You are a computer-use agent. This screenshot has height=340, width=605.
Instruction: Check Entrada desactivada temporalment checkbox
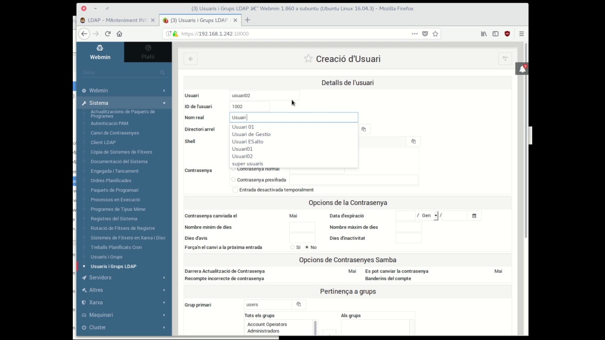(235, 190)
